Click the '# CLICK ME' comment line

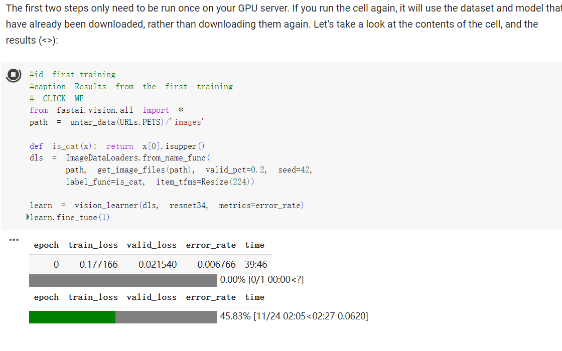[x=57, y=98]
